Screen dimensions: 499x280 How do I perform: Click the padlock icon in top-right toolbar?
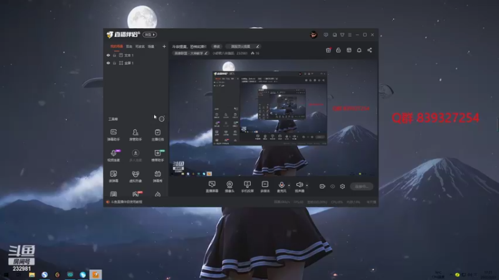(338, 50)
